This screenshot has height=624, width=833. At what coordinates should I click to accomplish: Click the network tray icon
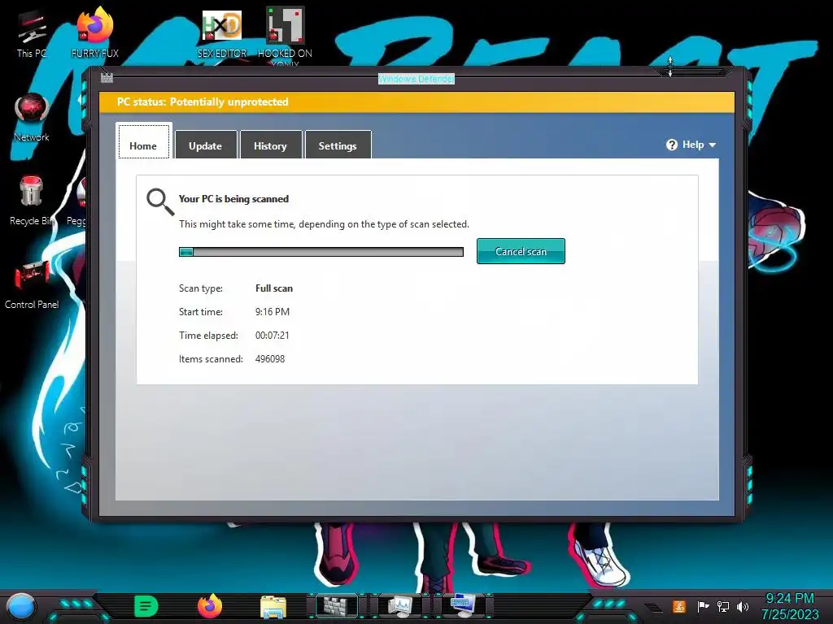click(x=723, y=606)
